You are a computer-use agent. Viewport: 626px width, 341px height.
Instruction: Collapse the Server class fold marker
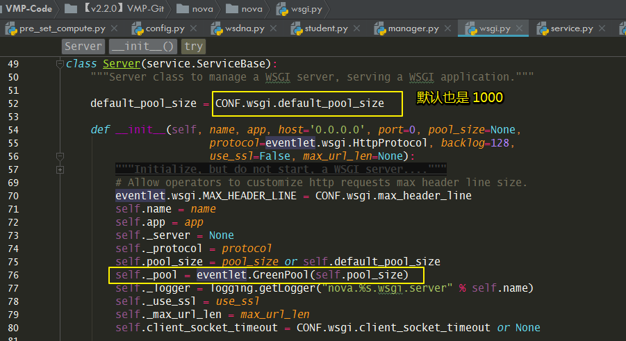pyautogui.click(x=60, y=63)
